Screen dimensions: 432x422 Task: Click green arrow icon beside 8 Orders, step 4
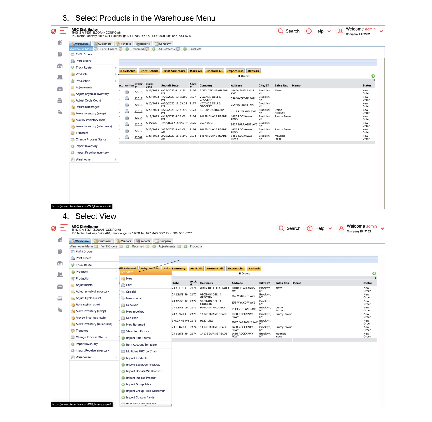click(374, 273)
